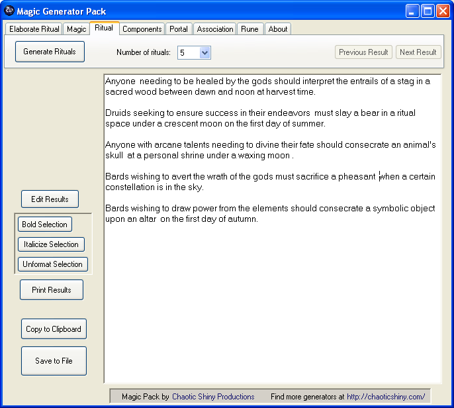Open the Rune tab
Screen dimensions: 454x408
(250, 29)
